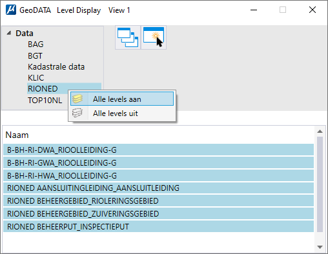
Task: Toggle level B-BH-RI-DWA_RIOOLLEIDING-G
Action: tap(158, 150)
